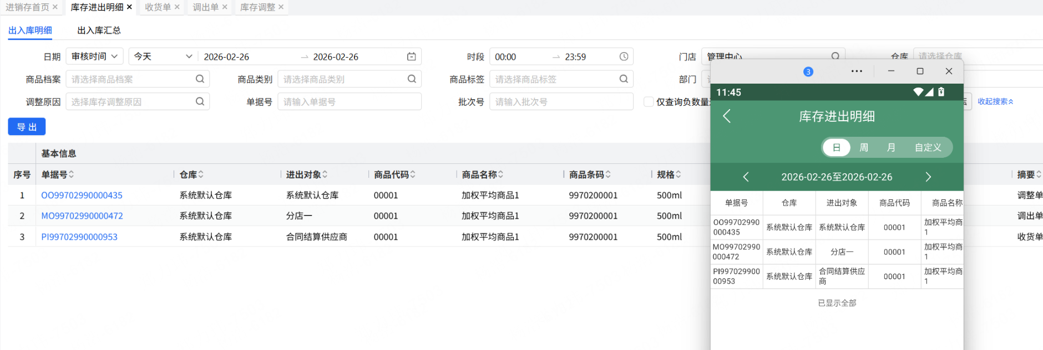Click search icon in 商品类别 field

[412, 79]
